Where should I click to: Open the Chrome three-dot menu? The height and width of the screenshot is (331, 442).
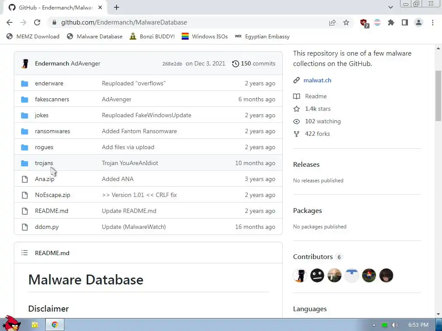[x=433, y=22]
